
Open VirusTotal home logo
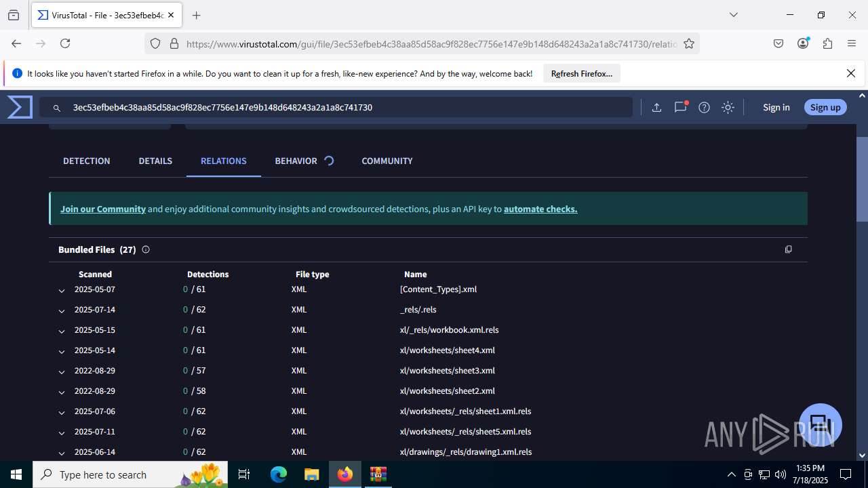(20, 107)
